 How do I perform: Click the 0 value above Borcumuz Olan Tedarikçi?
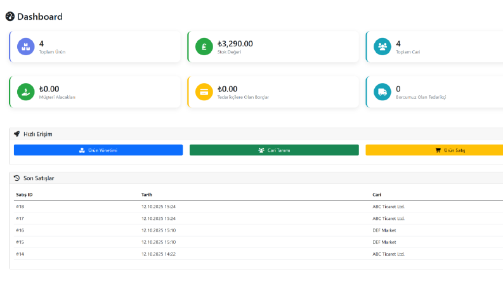pyautogui.click(x=398, y=89)
